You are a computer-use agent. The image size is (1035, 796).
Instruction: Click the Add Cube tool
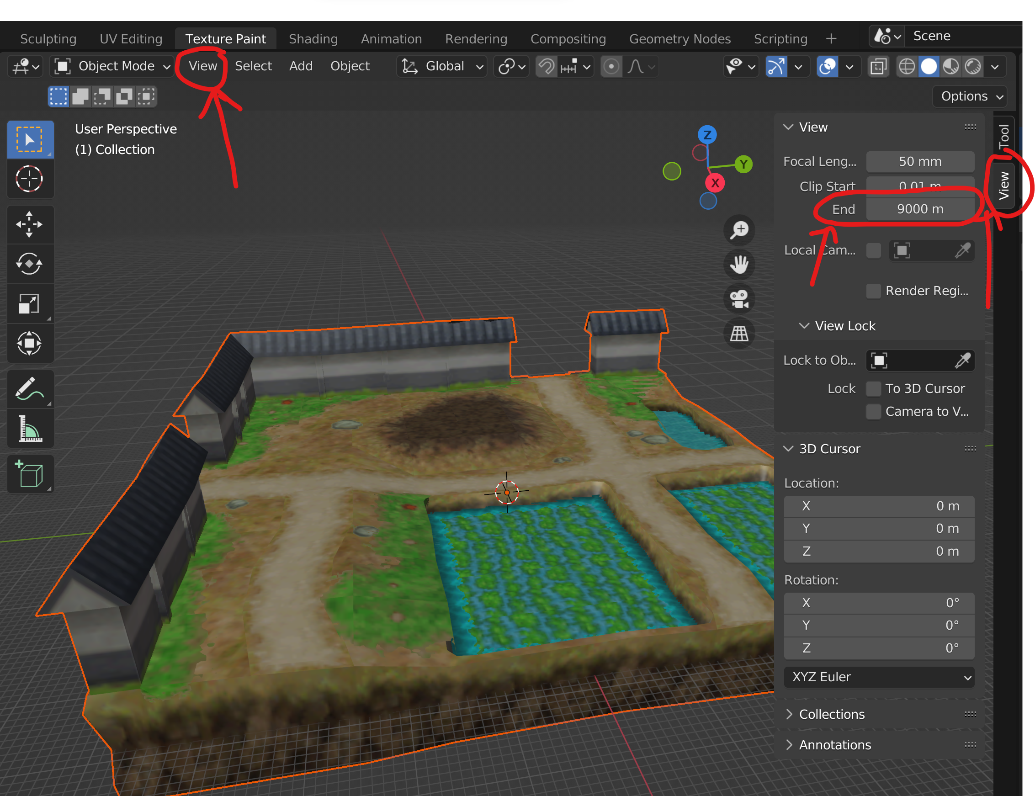coord(29,474)
